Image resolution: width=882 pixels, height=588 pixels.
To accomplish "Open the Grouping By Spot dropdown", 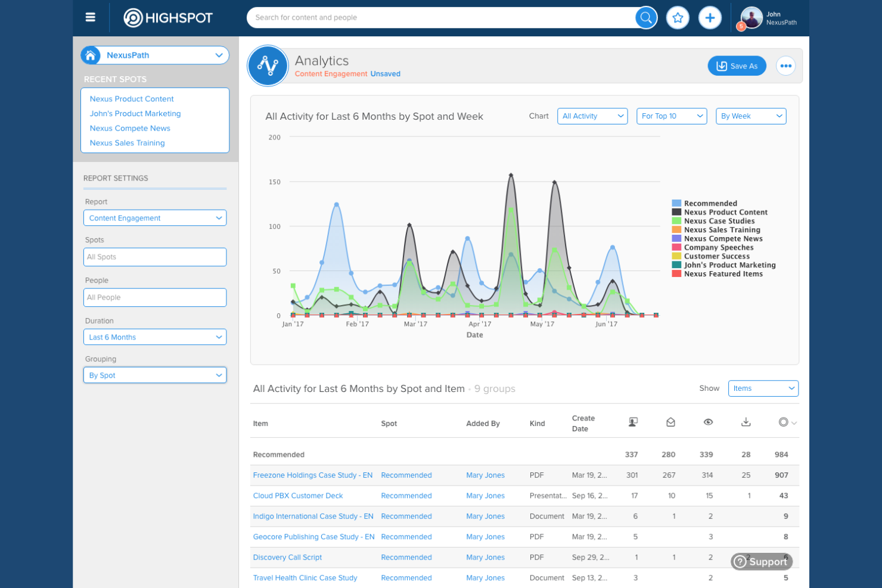I will tap(155, 375).
